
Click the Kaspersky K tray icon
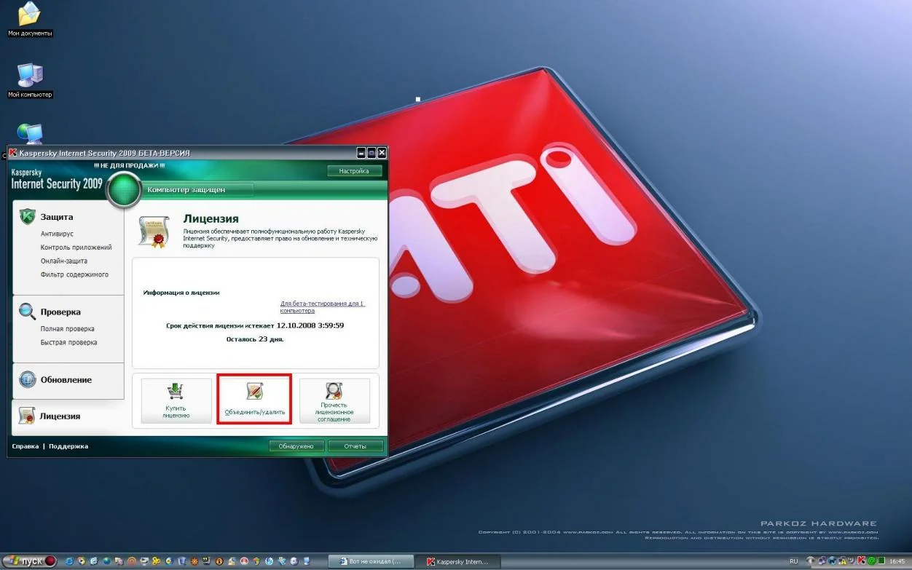(862, 561)
